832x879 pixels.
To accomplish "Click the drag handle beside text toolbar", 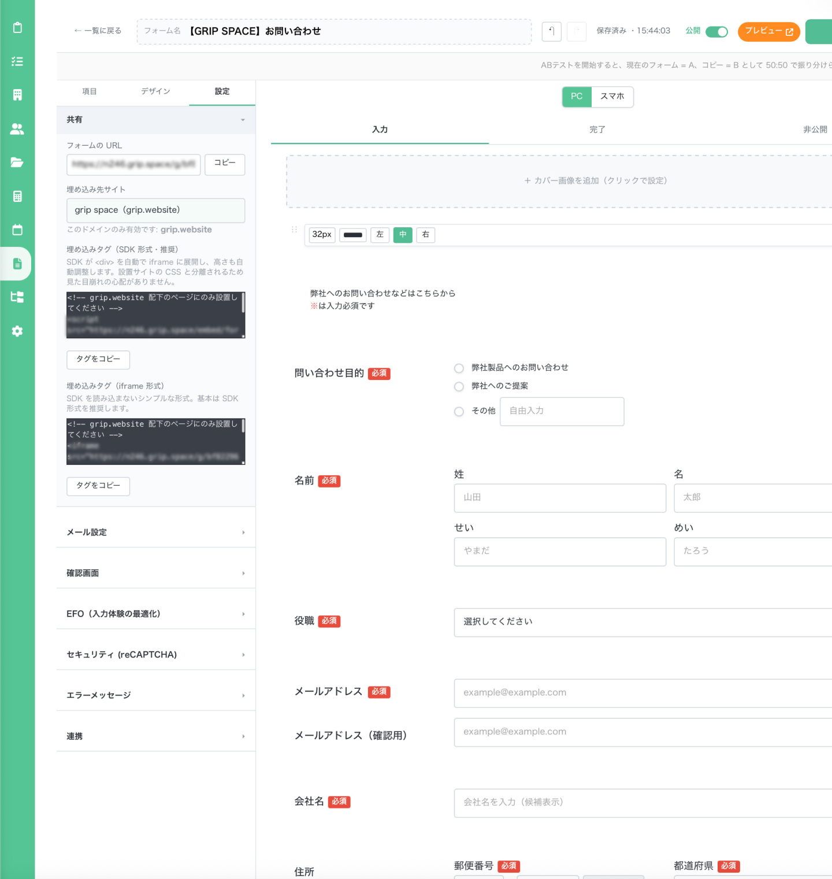I will [294, 230].
